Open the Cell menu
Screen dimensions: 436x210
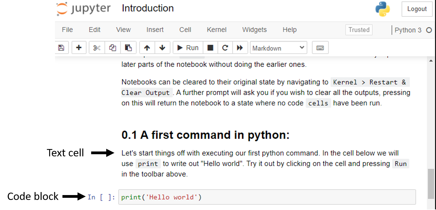click(x=185, y=30)
